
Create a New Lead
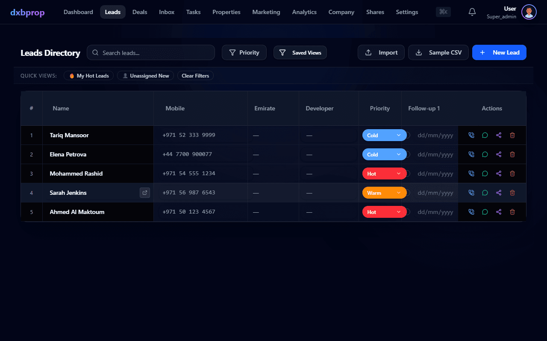click(x=499, y=52)
